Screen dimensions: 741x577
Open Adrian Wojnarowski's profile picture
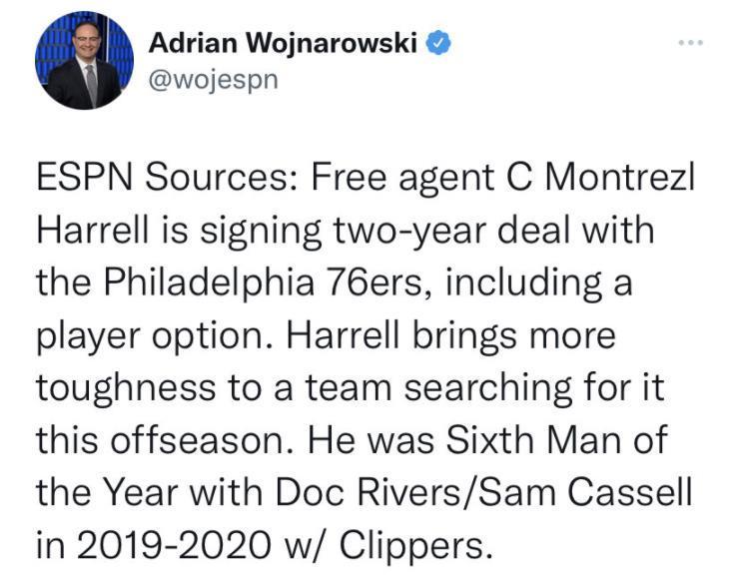click(x=85, y=60)
